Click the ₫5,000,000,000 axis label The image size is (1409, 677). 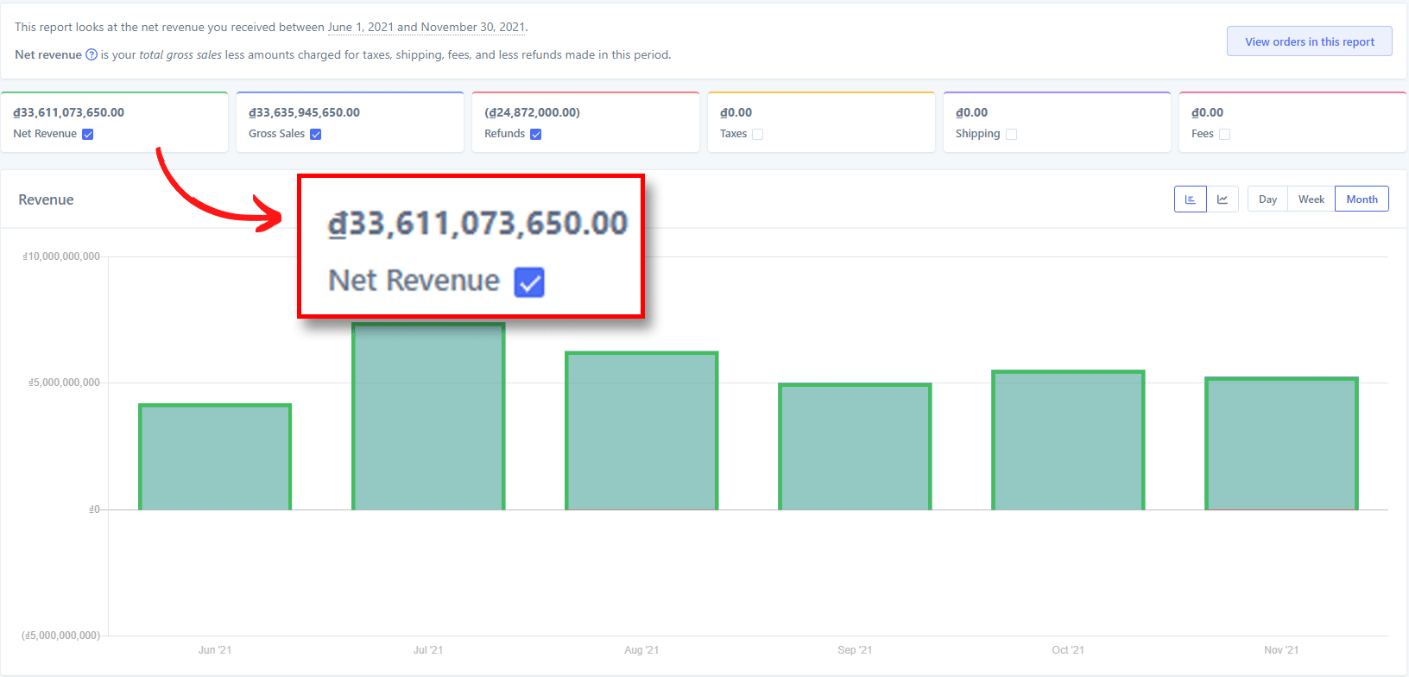tap(64, 383)
